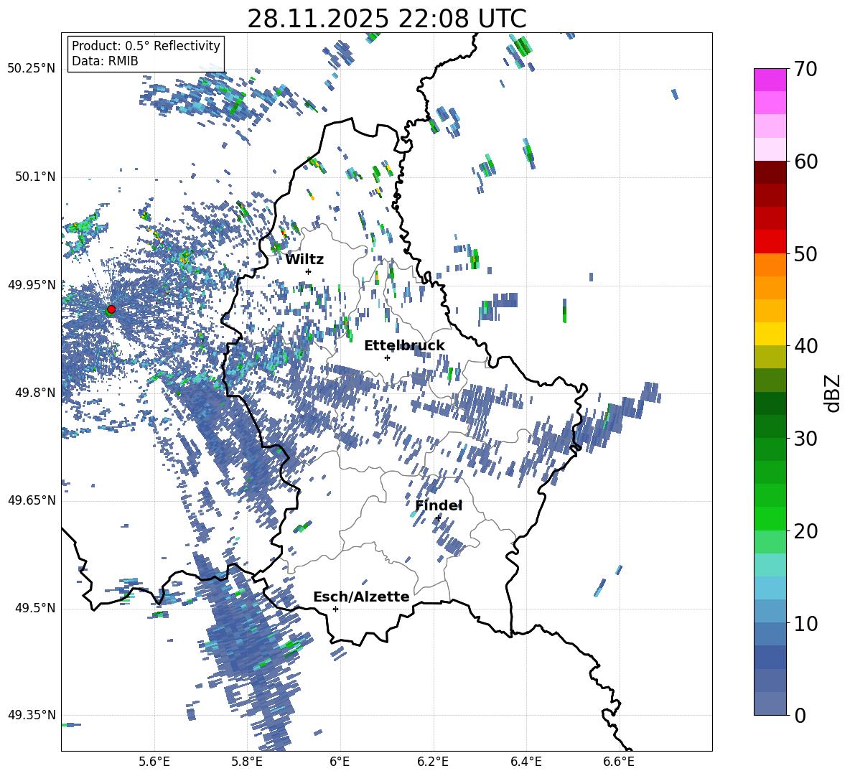This screenshot has height=776, width=850.
Task: Click the Product: 0.5° Reflectivity text
Action: point(146,45)
